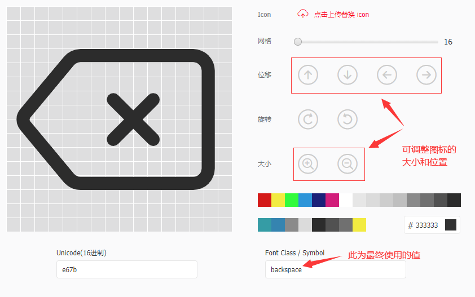Rotate the icon counterclockwise
The width and height of the screenshot is (475, 297).
pos(348,119)
